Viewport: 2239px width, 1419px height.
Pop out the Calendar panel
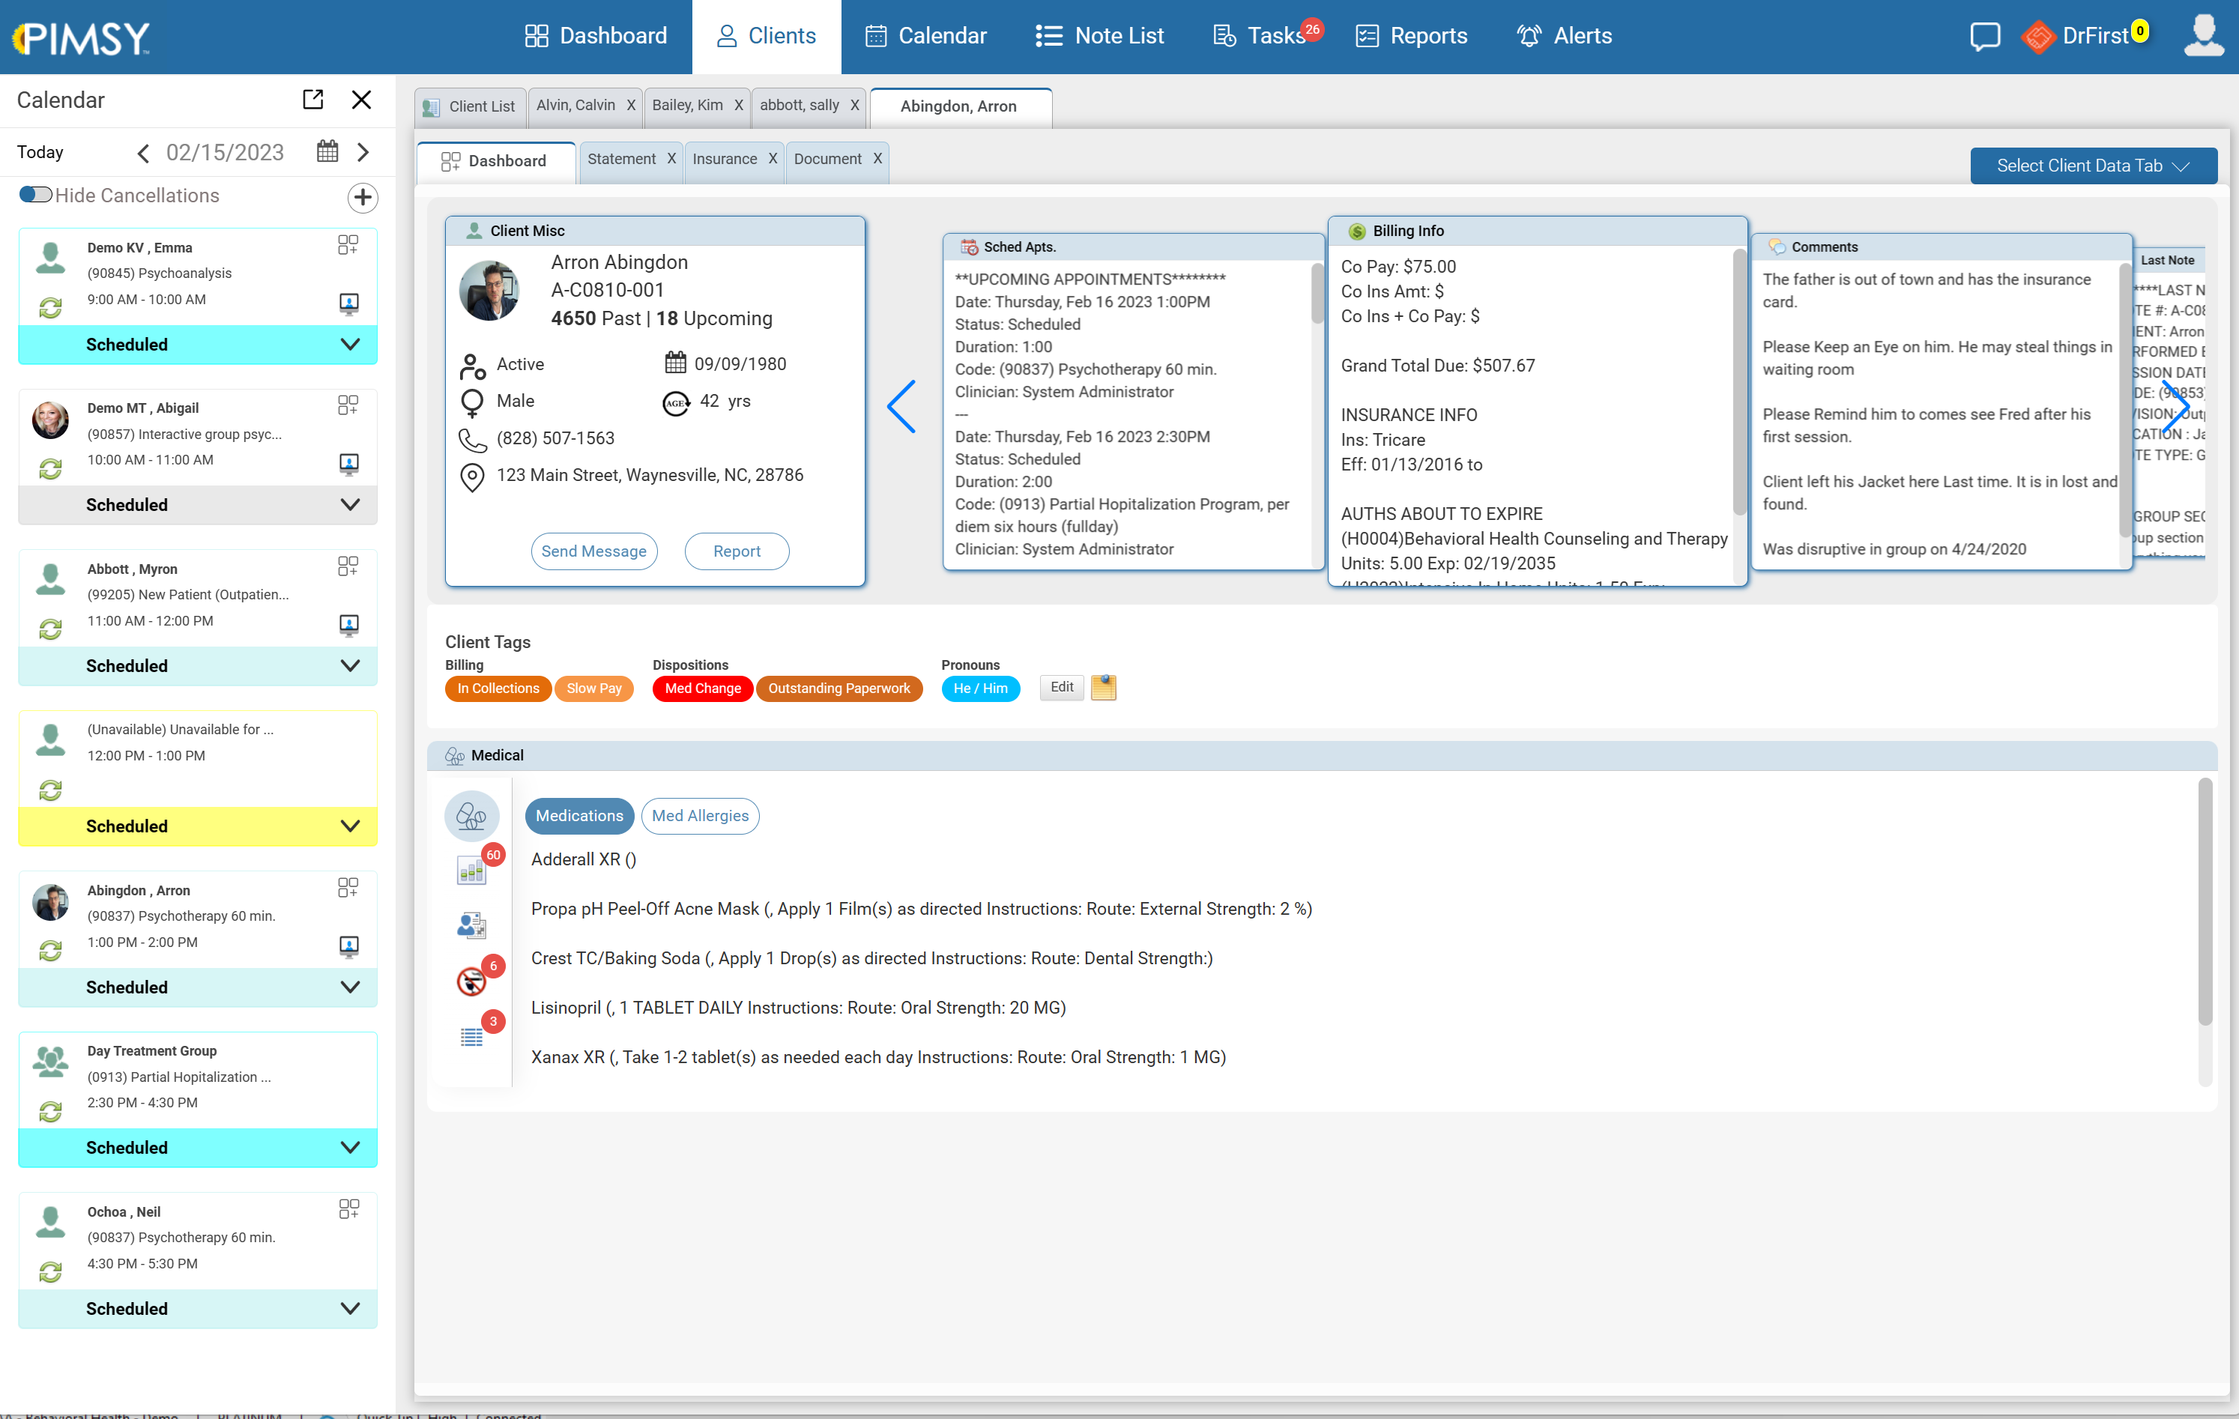[x=313, y=100]
